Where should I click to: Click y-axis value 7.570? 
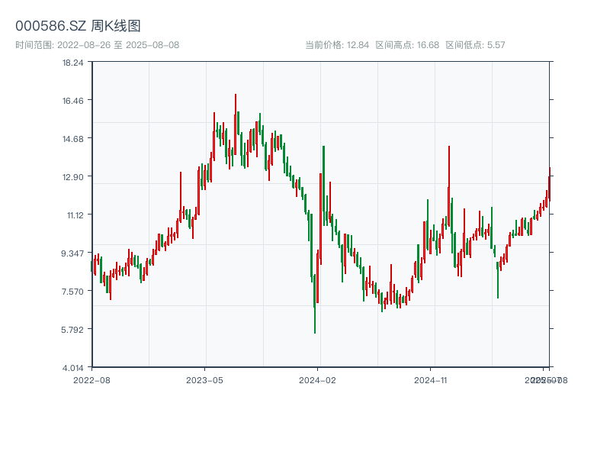(x=72, y=292)
